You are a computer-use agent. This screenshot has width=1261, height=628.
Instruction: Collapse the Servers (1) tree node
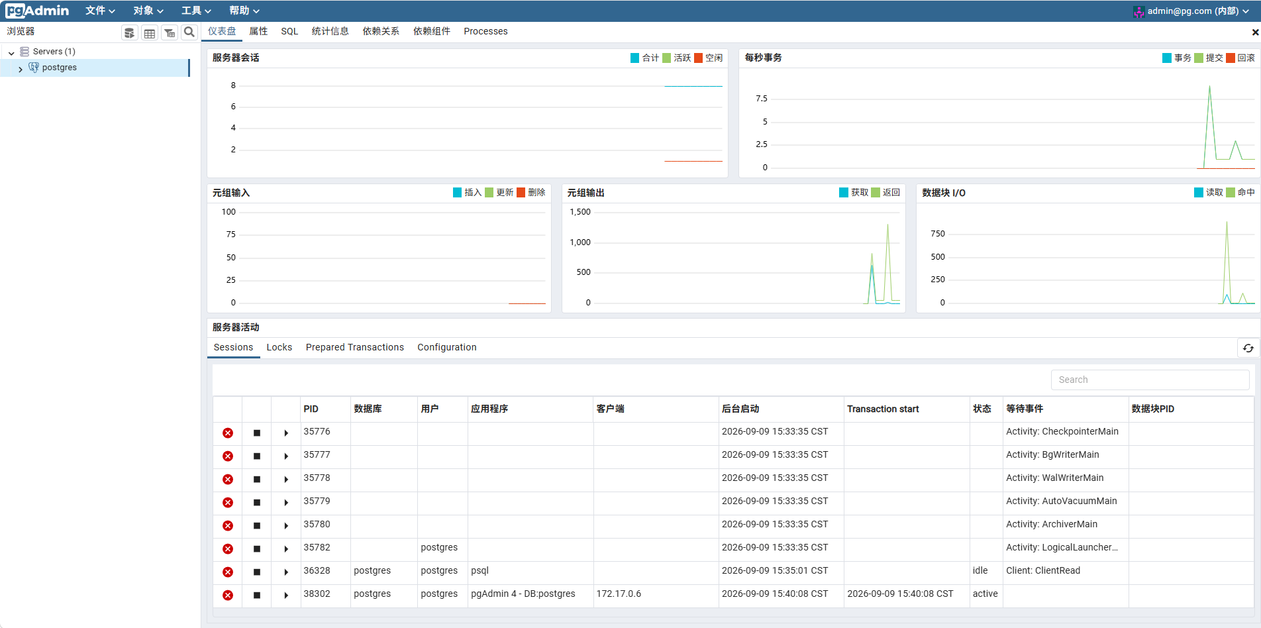[11, 52]
